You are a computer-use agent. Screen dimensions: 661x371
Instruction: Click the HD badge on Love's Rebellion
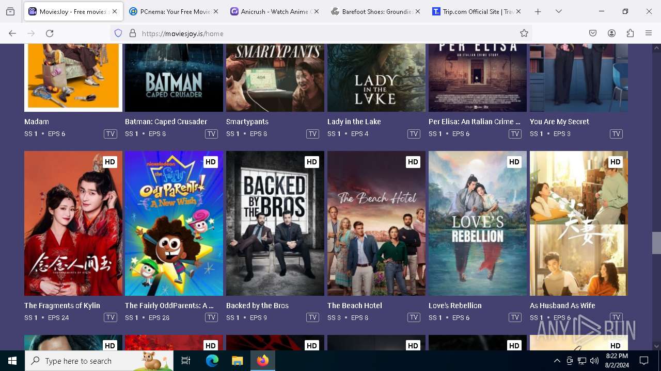514,162
